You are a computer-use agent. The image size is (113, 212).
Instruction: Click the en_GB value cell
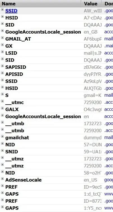tap(91, 32)
